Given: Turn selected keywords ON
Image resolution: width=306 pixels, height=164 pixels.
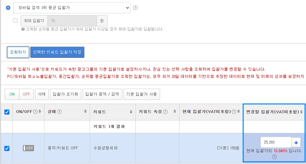Looking at the screenshot, I should 12,94.
